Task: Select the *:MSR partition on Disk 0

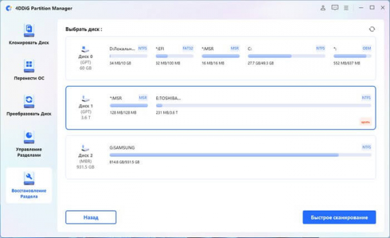Action: click(220, 56)
